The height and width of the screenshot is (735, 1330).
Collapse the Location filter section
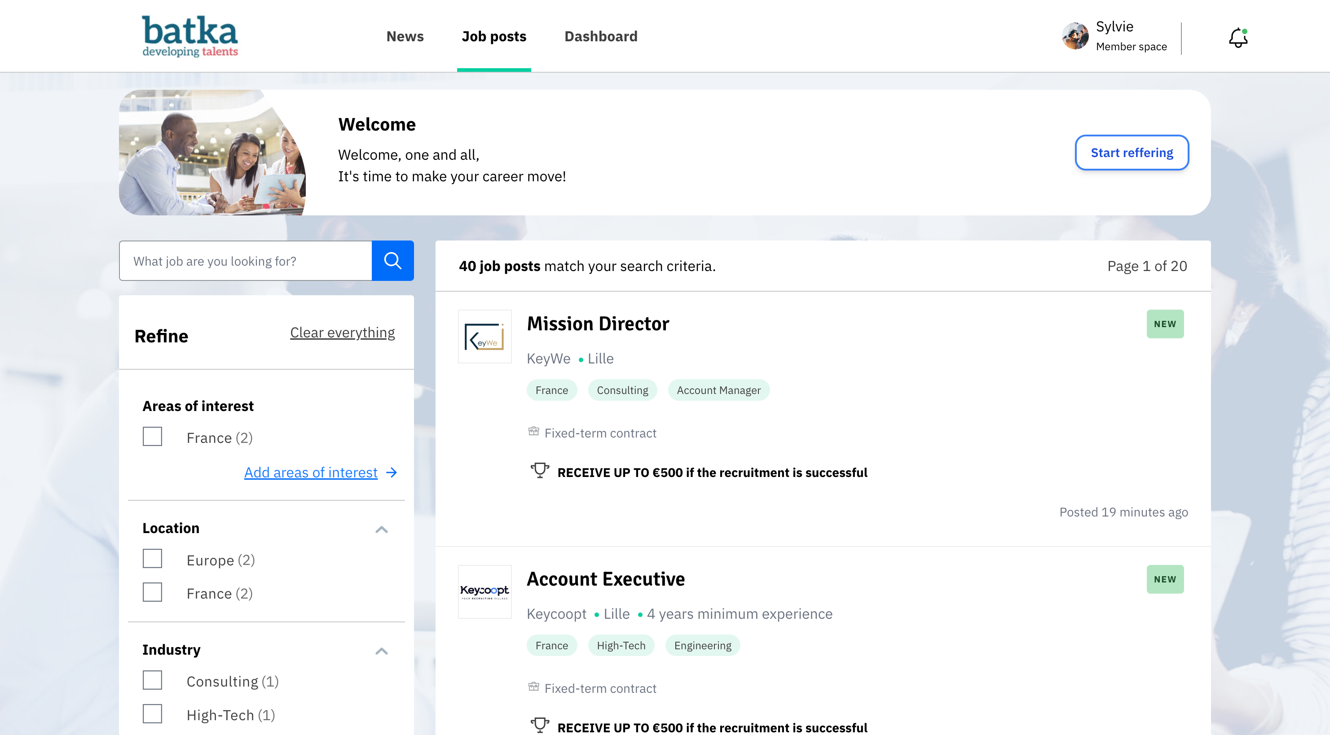(x=382, y=529)
